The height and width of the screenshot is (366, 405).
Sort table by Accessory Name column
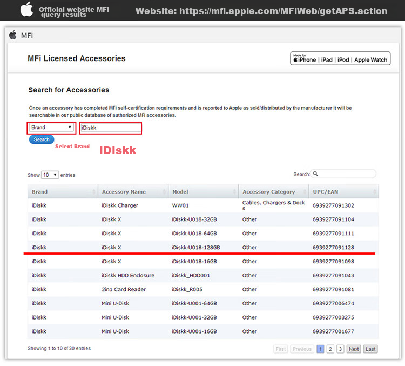click(133, 192)
